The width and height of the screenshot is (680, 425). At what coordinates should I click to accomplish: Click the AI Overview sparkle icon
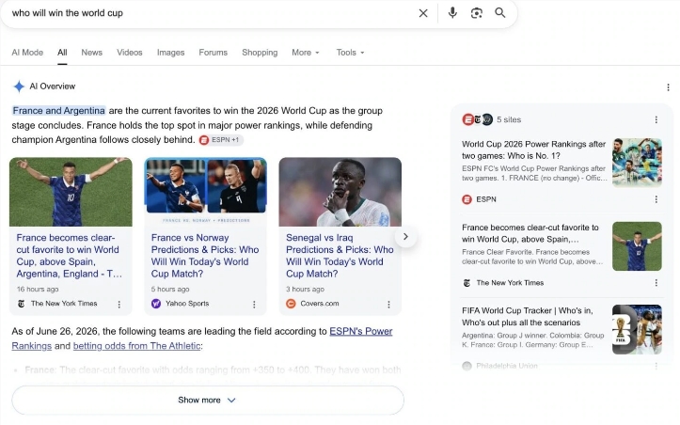pyautogui.click(x=19, y=87)
